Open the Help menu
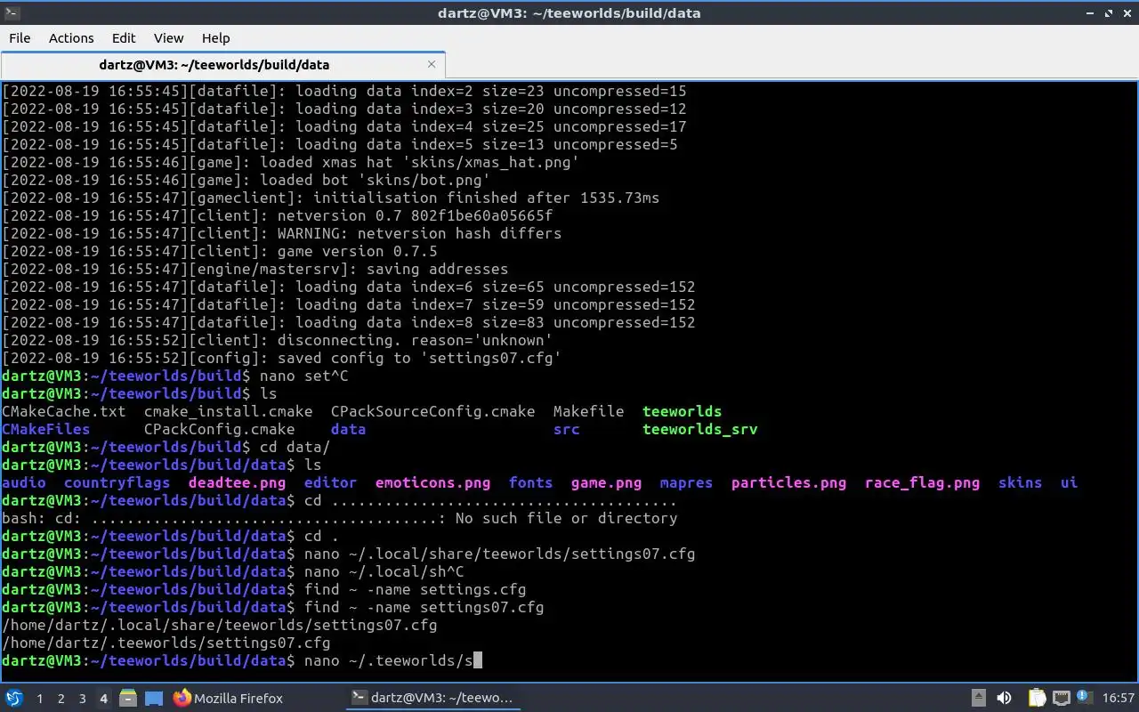 pos(215,37)
